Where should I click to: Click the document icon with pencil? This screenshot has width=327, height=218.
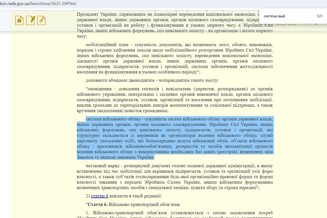[31, 20]
